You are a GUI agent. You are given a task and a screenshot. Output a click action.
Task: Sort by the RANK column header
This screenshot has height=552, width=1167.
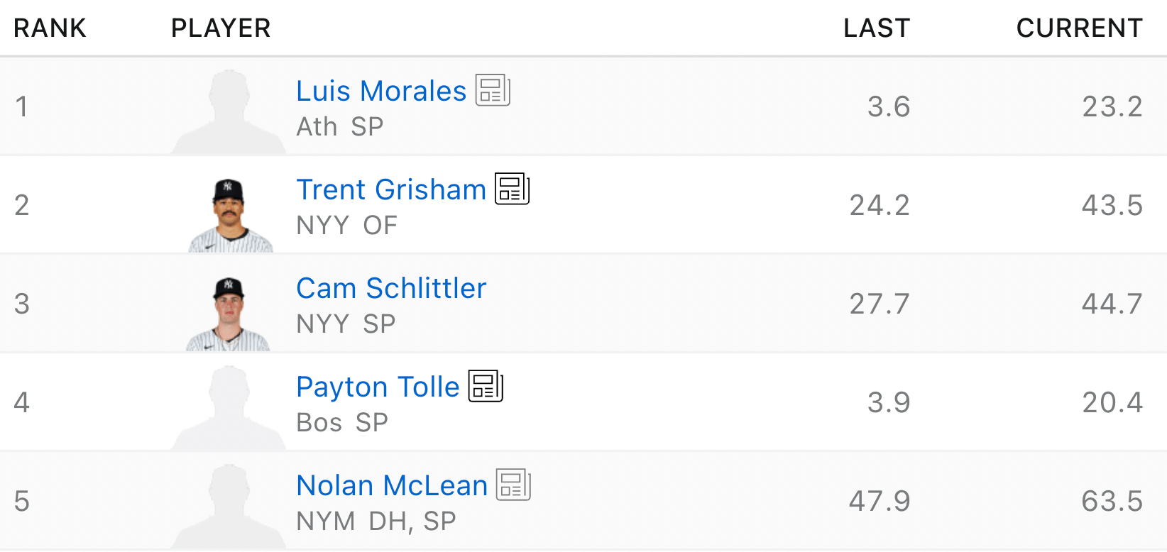coord(50,28)
